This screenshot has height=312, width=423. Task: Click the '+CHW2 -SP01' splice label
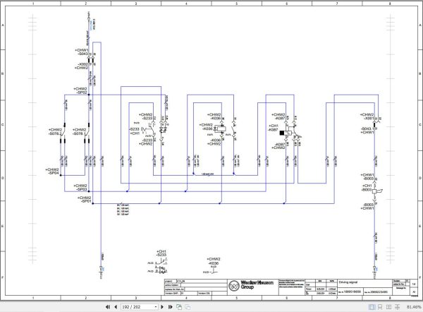[x=84, y=199]
